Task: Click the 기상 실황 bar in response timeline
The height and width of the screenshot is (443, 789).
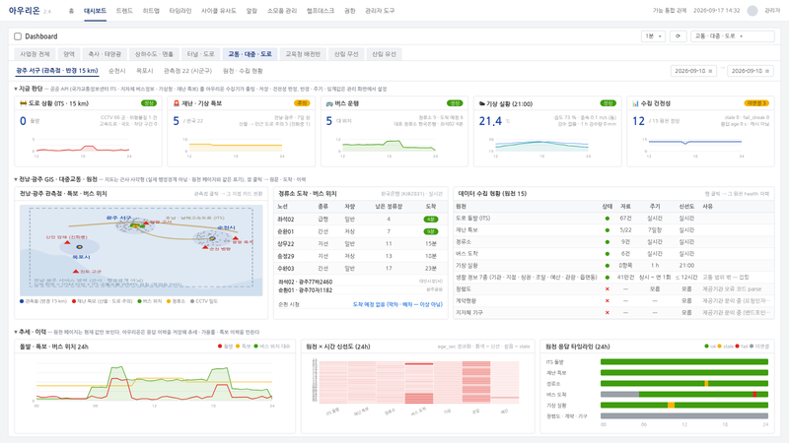Action: coord(684,405)
